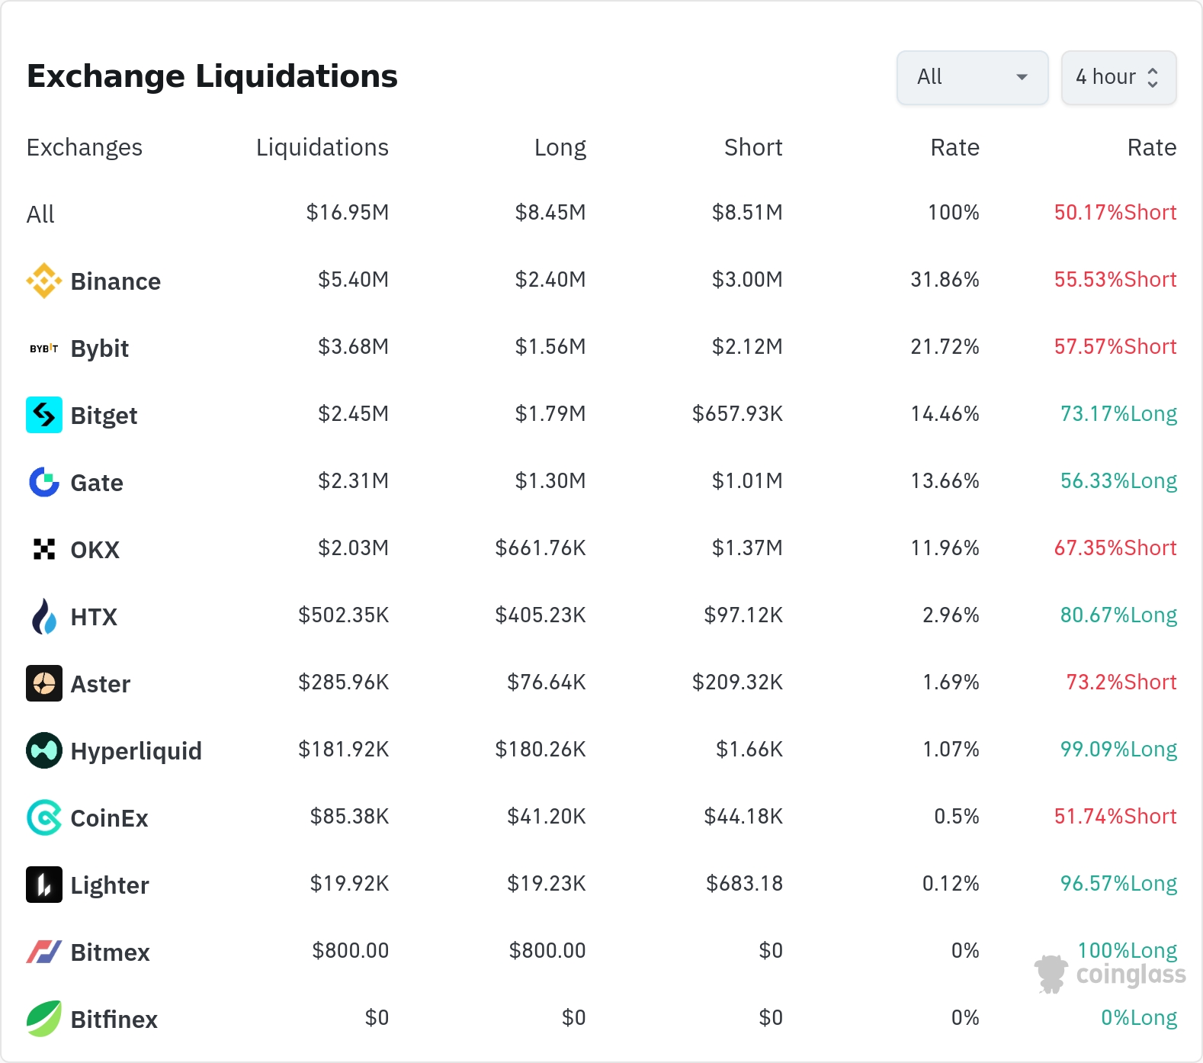Sort by the Liquidations column header
1203x1063 pixels.
pos(322,147)
